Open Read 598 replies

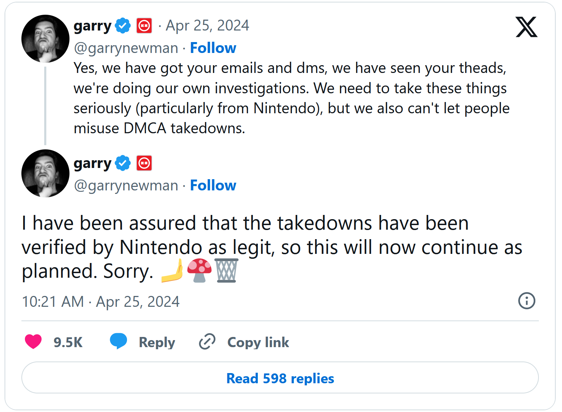tap(281, 378)
